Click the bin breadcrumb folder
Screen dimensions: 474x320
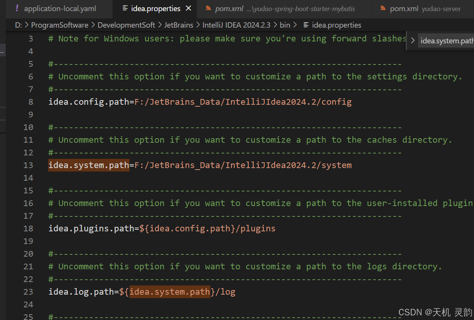pos(285,25)
